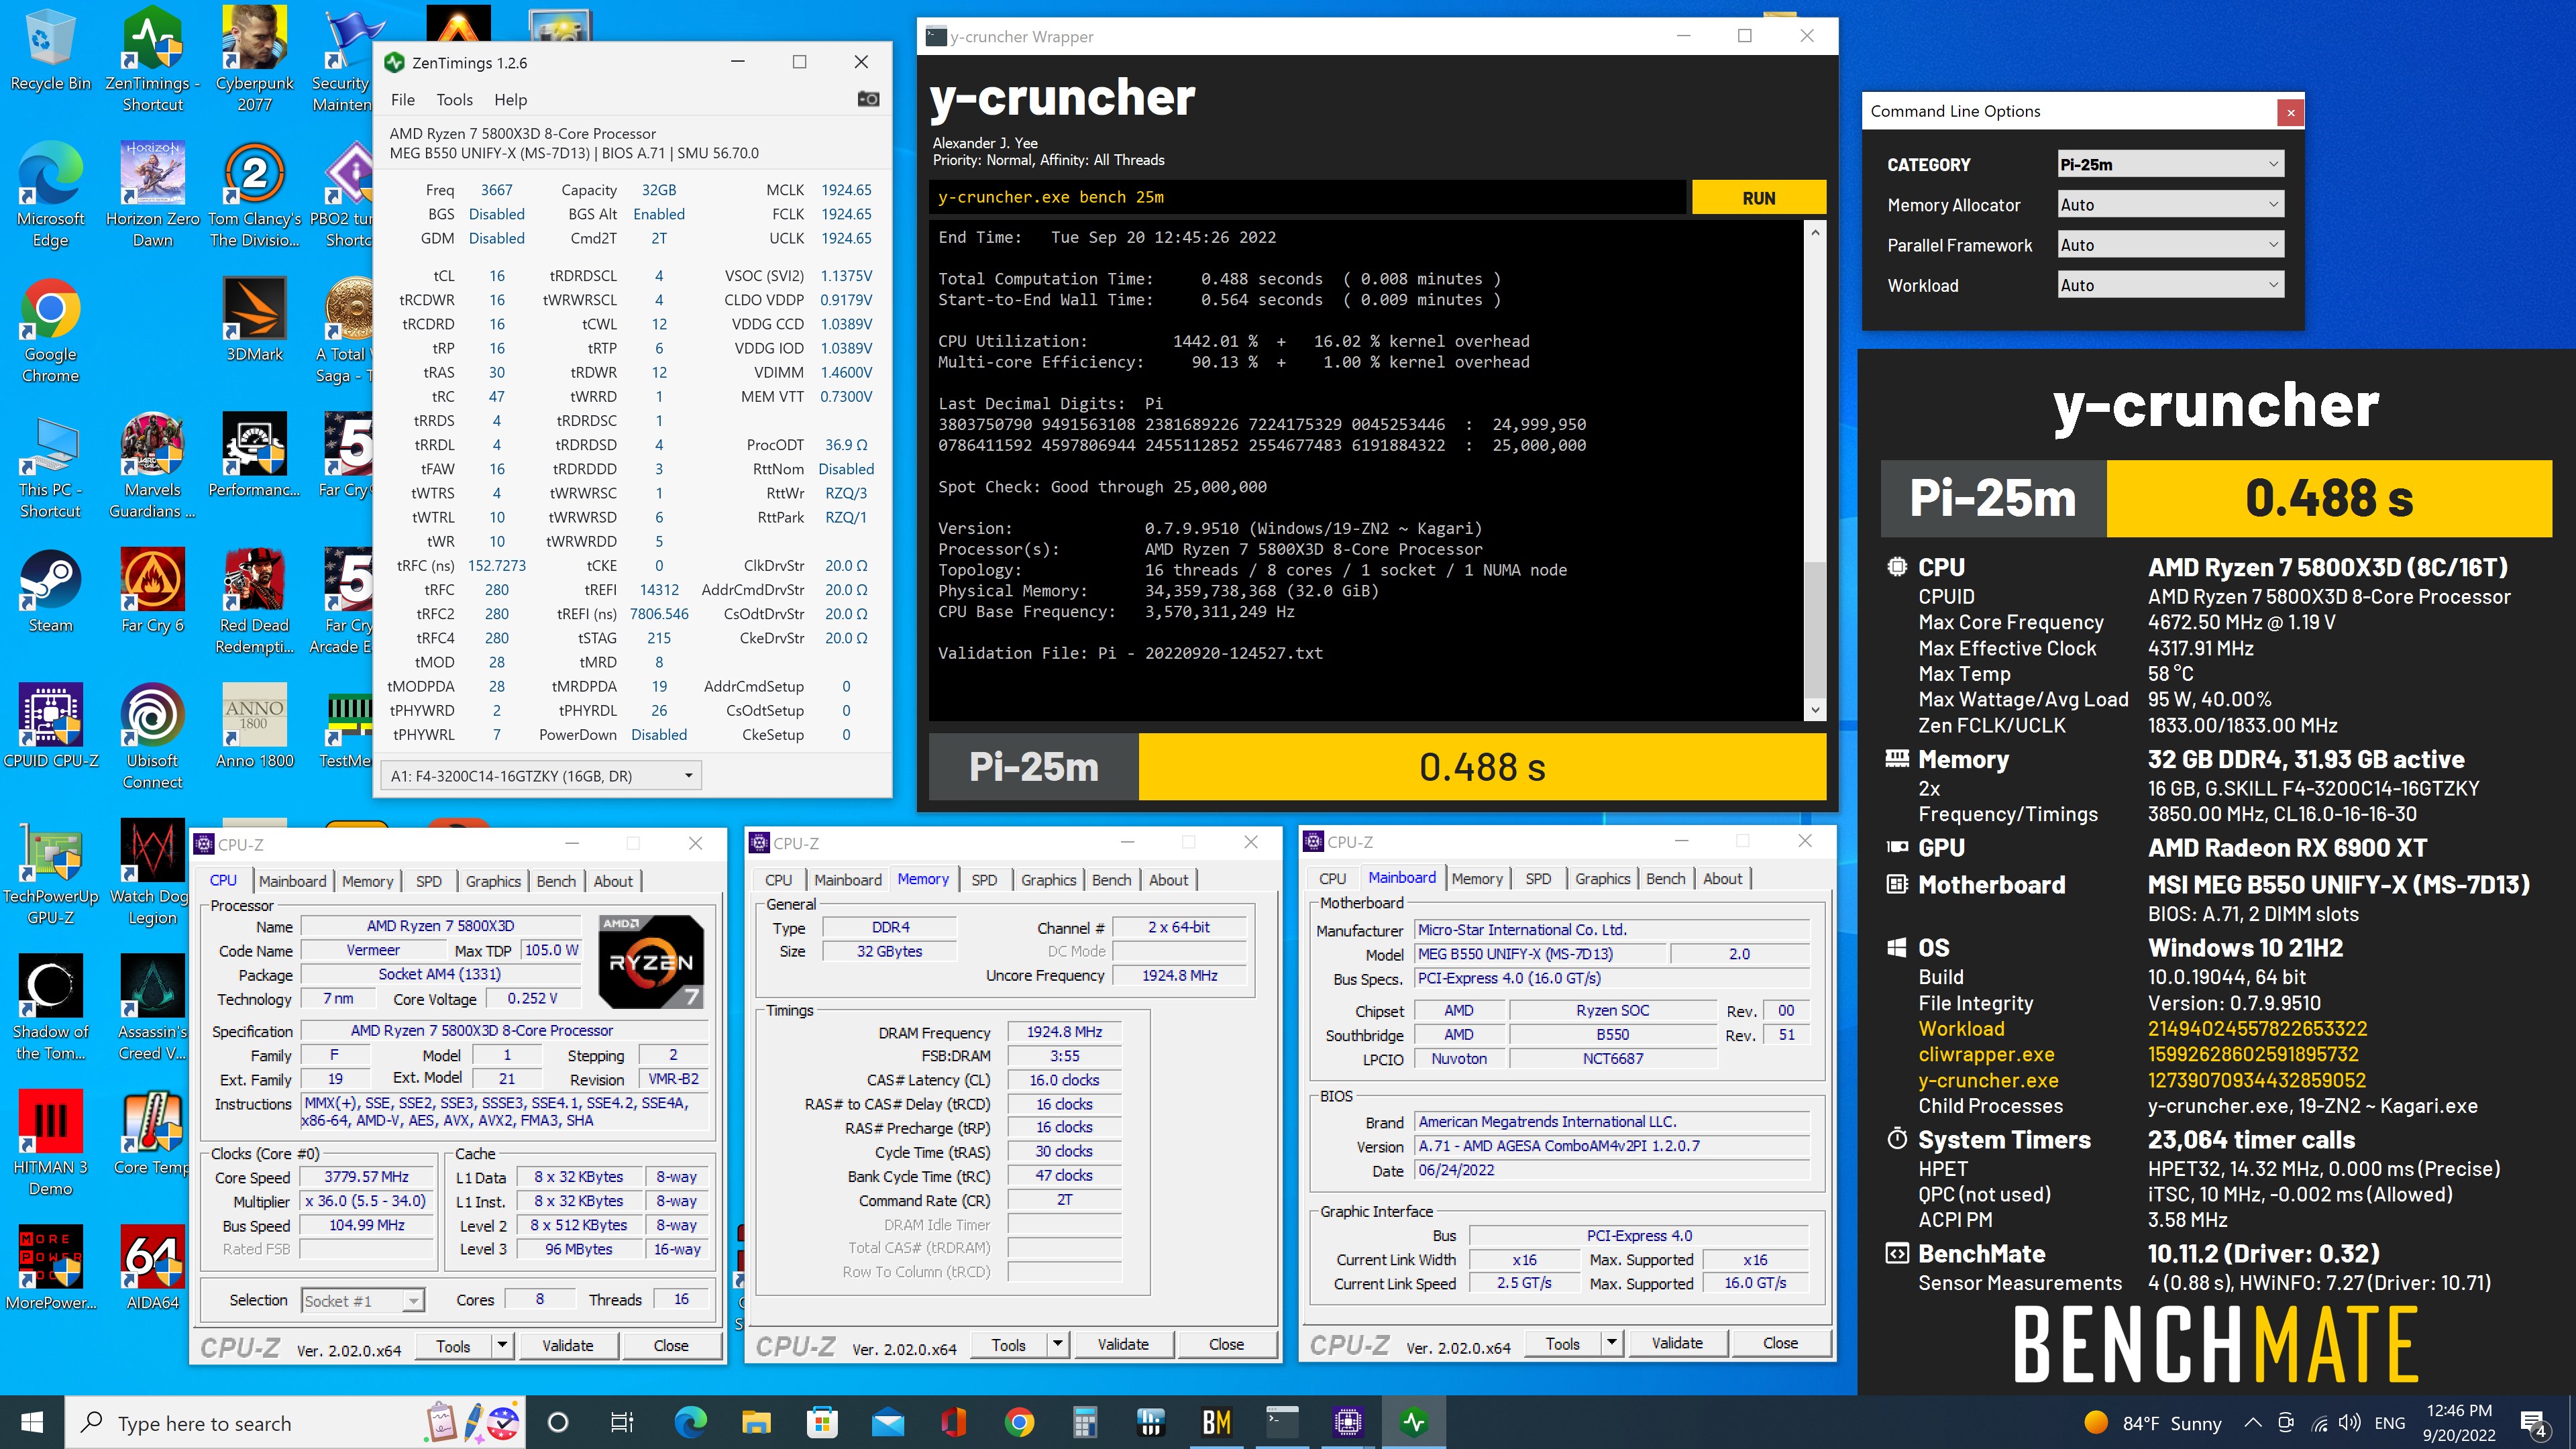Launch Ubisoft Connect desktop icon
The height and width of the screenshot is (1449, 2576).
point(152,737)
